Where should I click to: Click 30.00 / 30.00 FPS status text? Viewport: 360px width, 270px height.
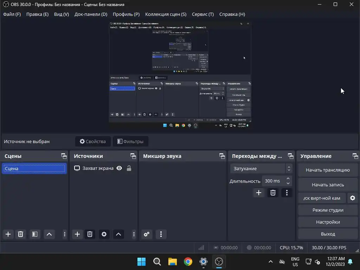329,248
